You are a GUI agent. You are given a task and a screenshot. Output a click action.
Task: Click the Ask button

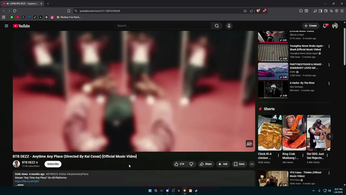(x=223, y=164)
